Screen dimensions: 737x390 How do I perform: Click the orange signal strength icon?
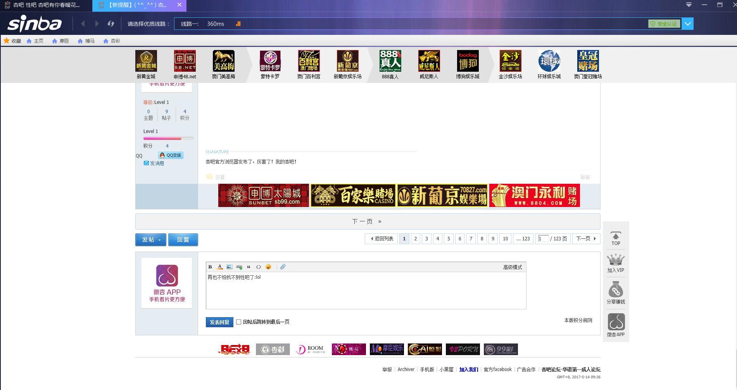click(x=238, y=24)
